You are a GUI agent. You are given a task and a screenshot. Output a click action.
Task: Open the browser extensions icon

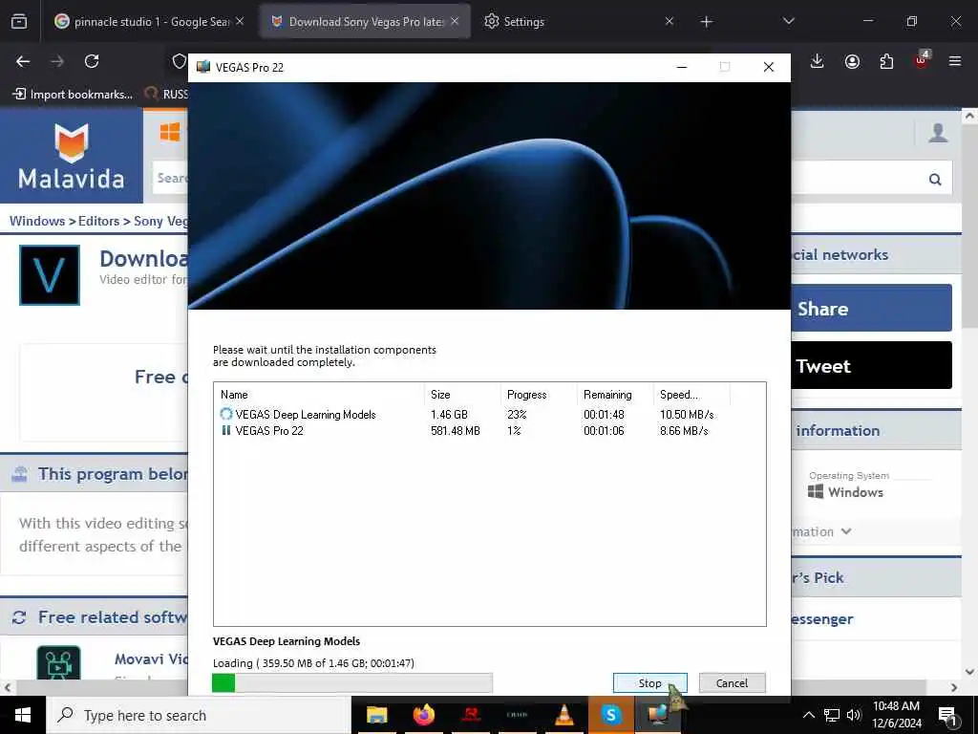click(886, 61)
